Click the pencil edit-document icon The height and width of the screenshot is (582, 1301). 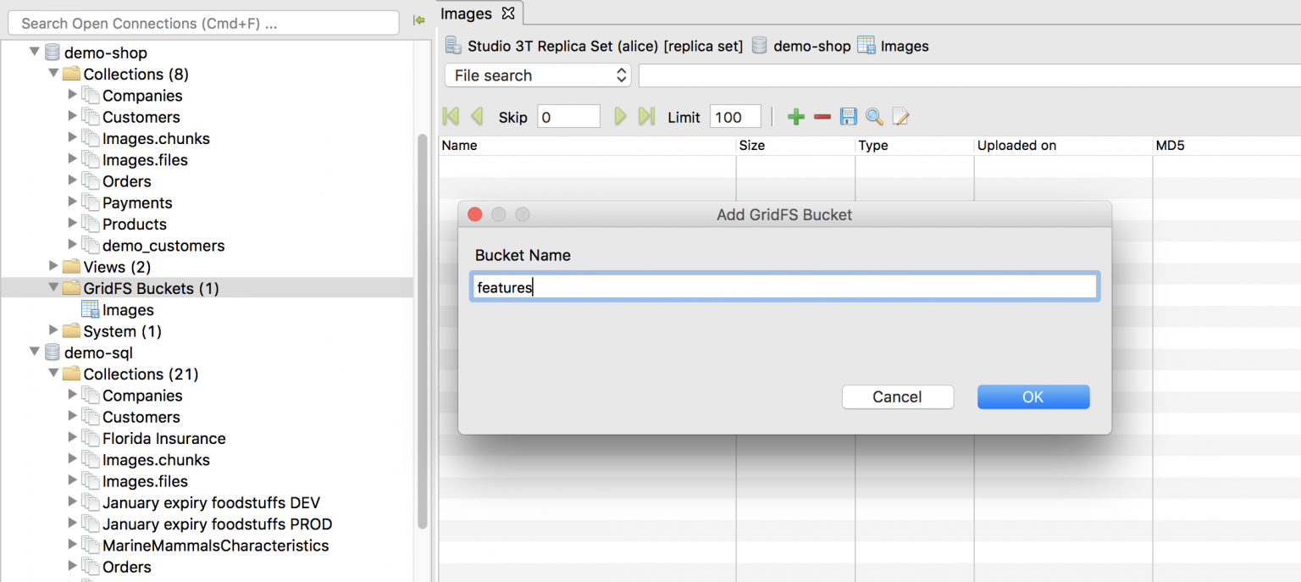(x=900, y=116)
